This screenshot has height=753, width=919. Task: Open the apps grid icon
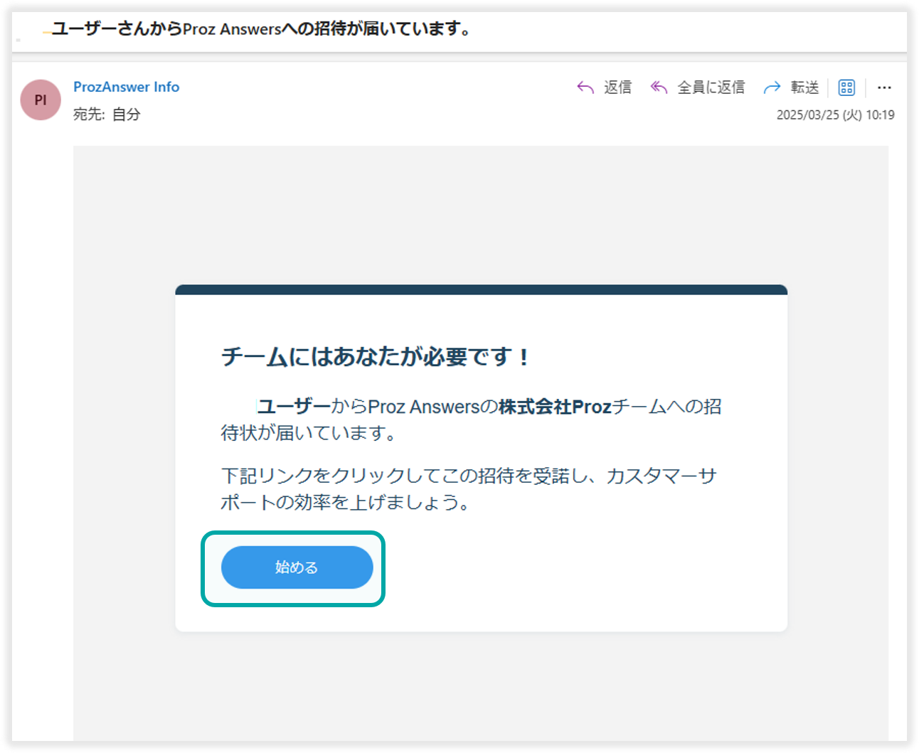point(846,87)
